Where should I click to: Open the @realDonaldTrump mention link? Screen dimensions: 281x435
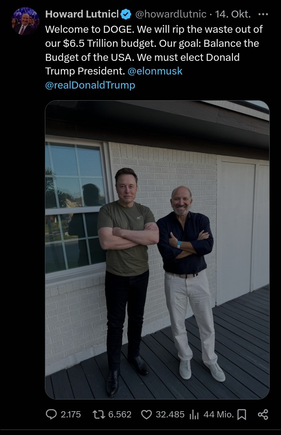tap(90, 85)
